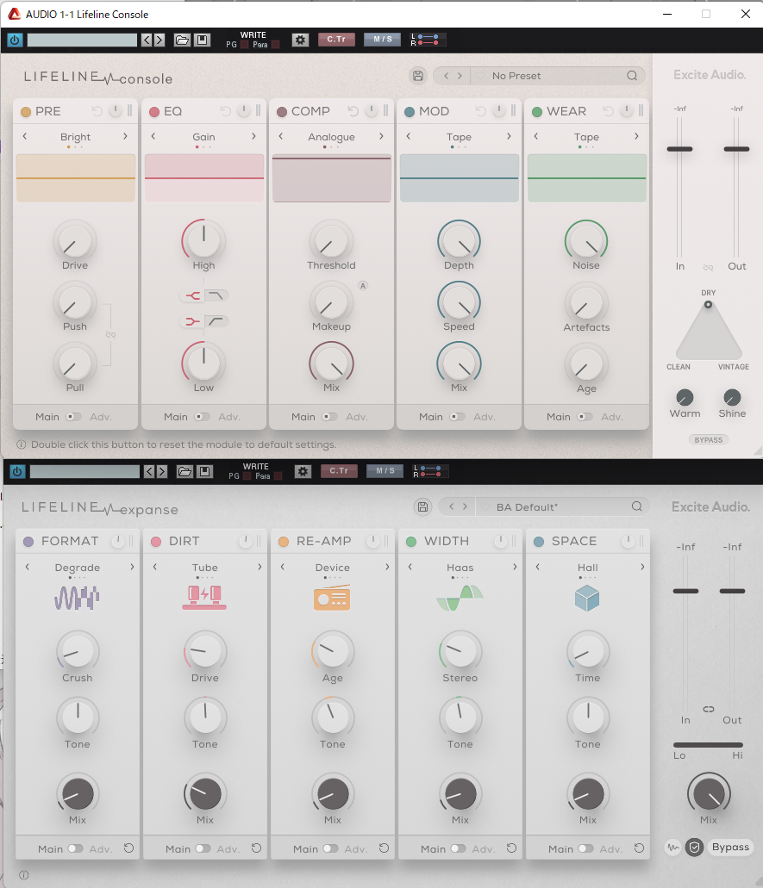Toggle the auto makeup A button in COMP
The image size is (763, 888).
click(363, 285)
